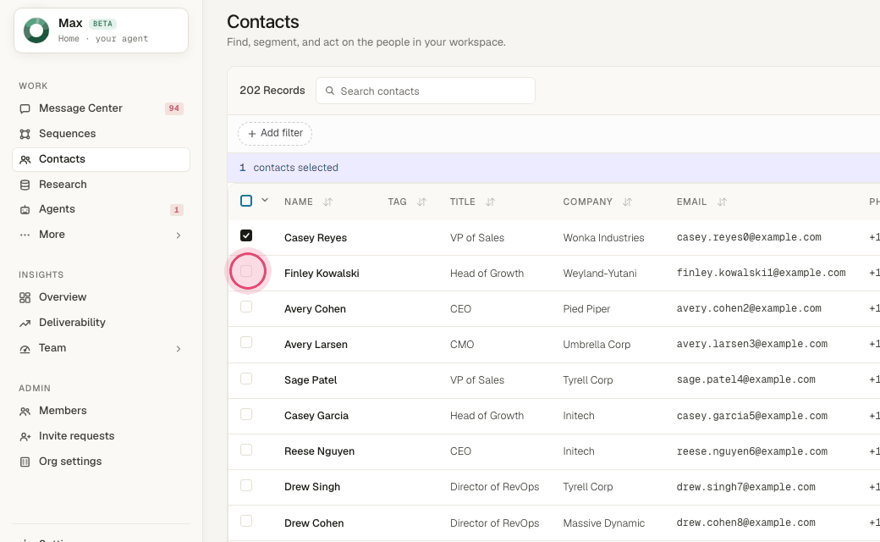
Task: Click the More ellipsis icon
Action: (25, 235)
